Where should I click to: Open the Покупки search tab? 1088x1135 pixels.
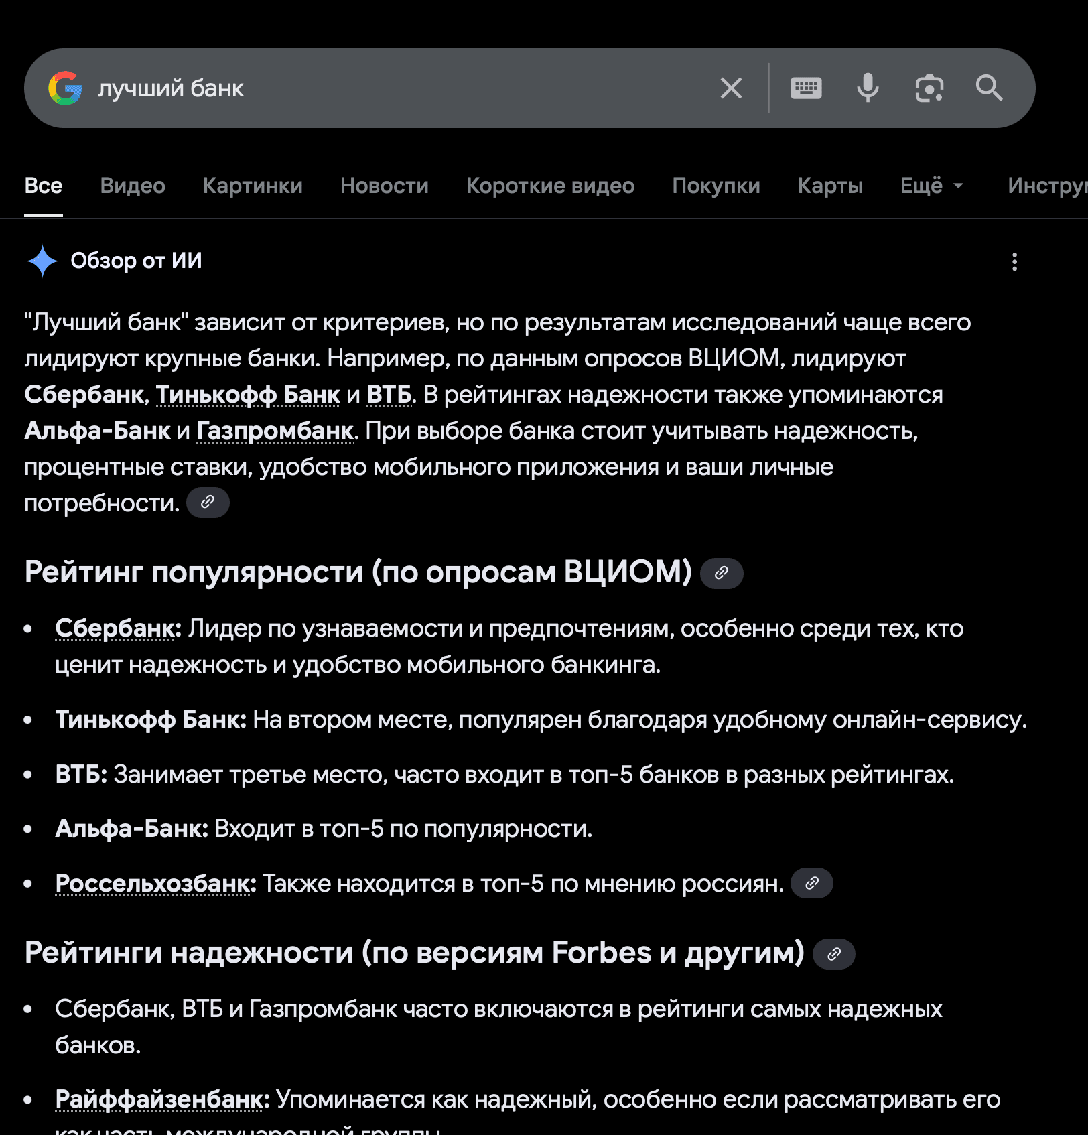click(x=716, y=186)
